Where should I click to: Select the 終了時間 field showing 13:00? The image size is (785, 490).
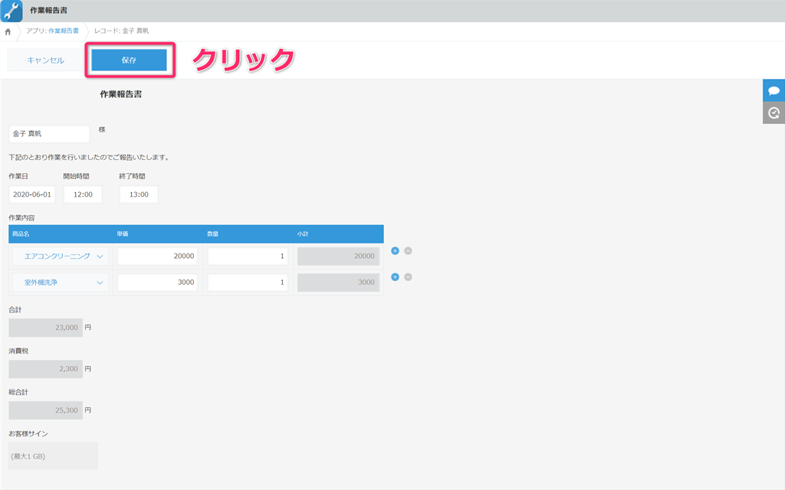pyautogui.click(x=139, y=194)
